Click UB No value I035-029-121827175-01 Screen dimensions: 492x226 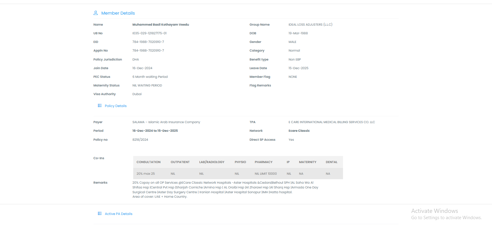pyautogui.click(x=150, y=33)
